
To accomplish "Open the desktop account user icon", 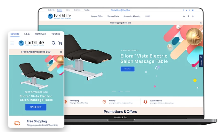I will (188, 16).
